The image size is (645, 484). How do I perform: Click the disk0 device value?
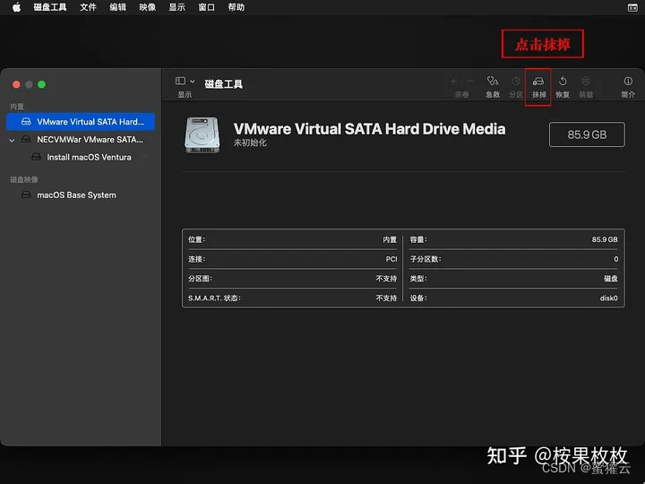click(x=608, y=298)
